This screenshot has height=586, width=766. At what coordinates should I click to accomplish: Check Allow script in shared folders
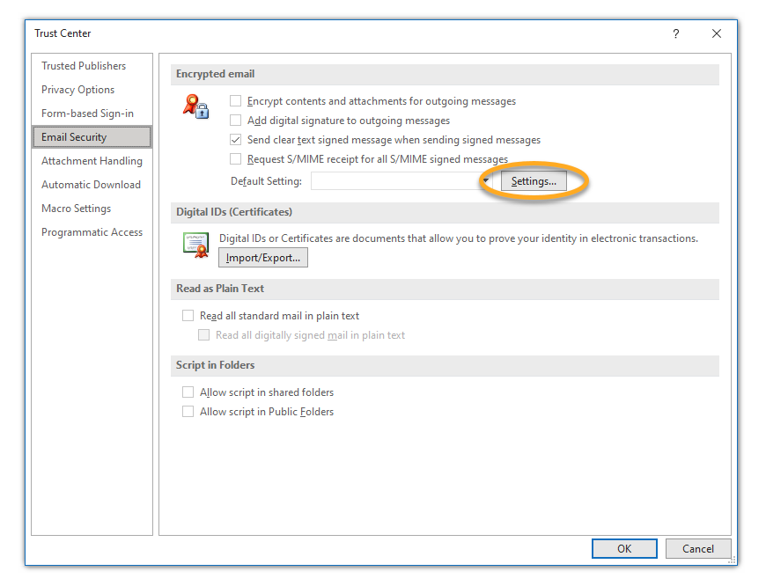(x=188, y=392)
